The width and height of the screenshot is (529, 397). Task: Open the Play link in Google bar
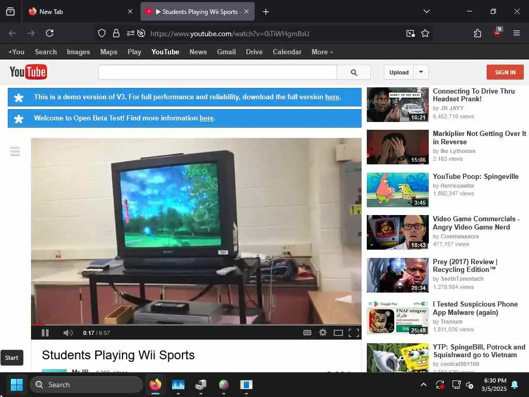[x=134, y=52]
